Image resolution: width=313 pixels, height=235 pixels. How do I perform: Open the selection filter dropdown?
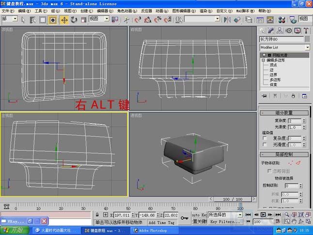[x=9, y=19]
